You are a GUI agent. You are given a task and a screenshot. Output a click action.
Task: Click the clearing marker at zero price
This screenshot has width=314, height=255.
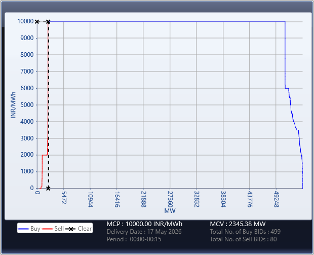coord(48,188)
